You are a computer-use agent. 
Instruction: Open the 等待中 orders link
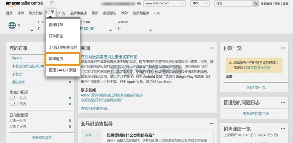[x=17, y=58]
